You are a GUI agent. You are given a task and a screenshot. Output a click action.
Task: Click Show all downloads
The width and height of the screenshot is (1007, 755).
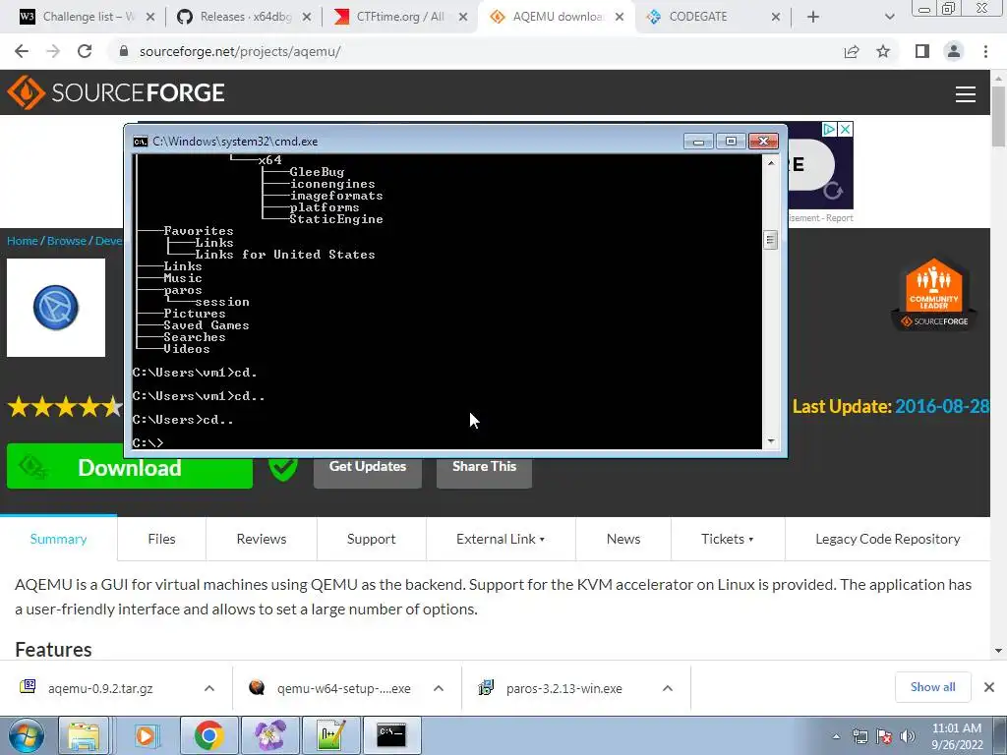pos(932,687)
